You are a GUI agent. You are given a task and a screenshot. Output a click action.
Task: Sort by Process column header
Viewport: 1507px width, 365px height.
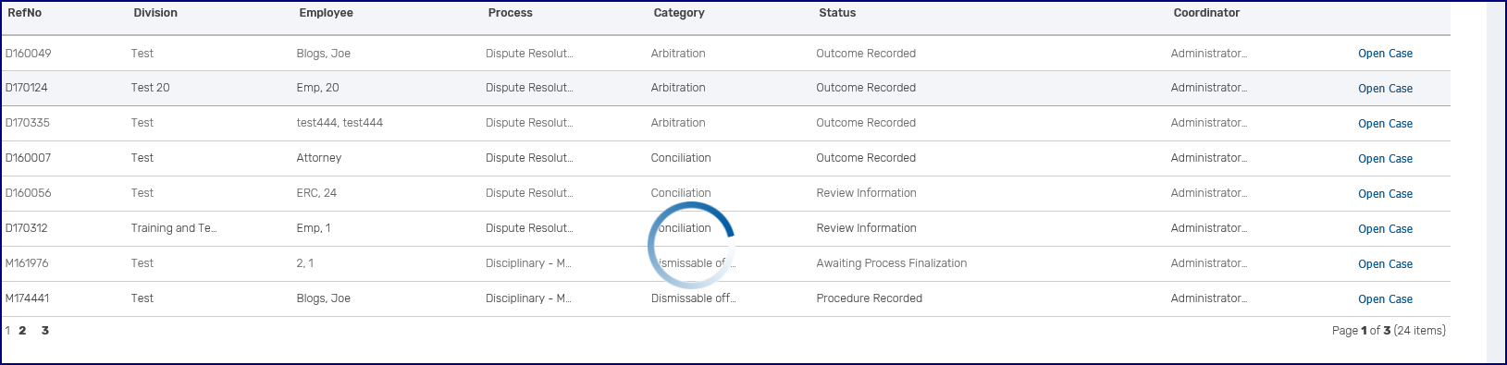click(x=511, y=13)
